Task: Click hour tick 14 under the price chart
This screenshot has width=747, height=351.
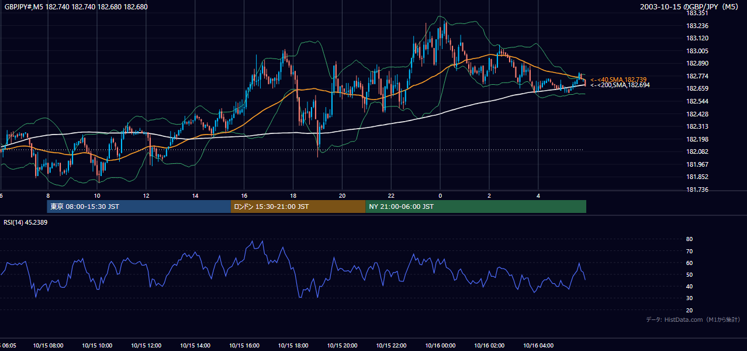Action: click(x=195, y=196)
